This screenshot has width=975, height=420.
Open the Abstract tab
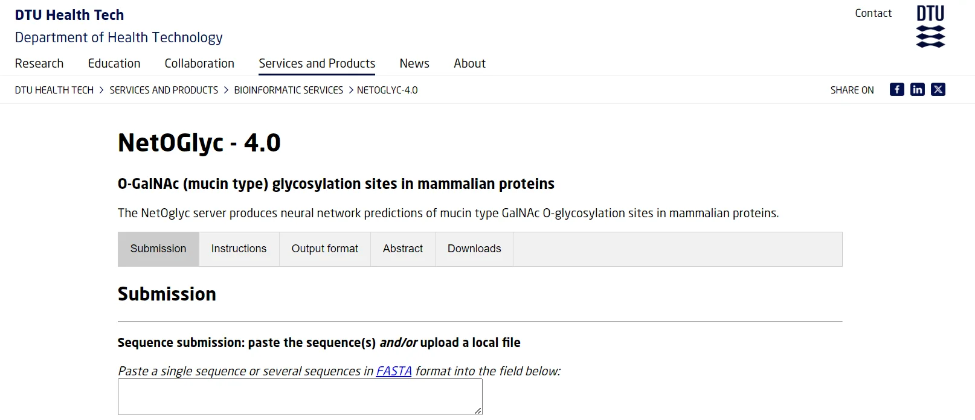402,249
